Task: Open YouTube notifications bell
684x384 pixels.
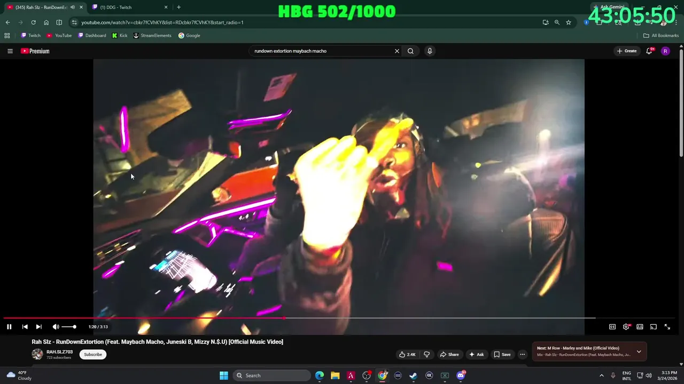Action: [649, 51]
